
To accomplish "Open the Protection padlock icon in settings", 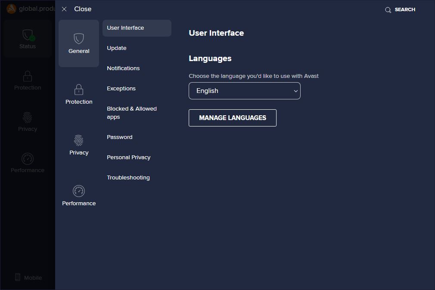I will [x=79, y=89].
